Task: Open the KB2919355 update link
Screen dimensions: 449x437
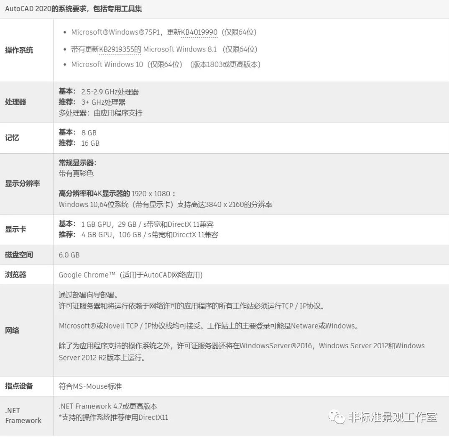Action: [120, 49]
